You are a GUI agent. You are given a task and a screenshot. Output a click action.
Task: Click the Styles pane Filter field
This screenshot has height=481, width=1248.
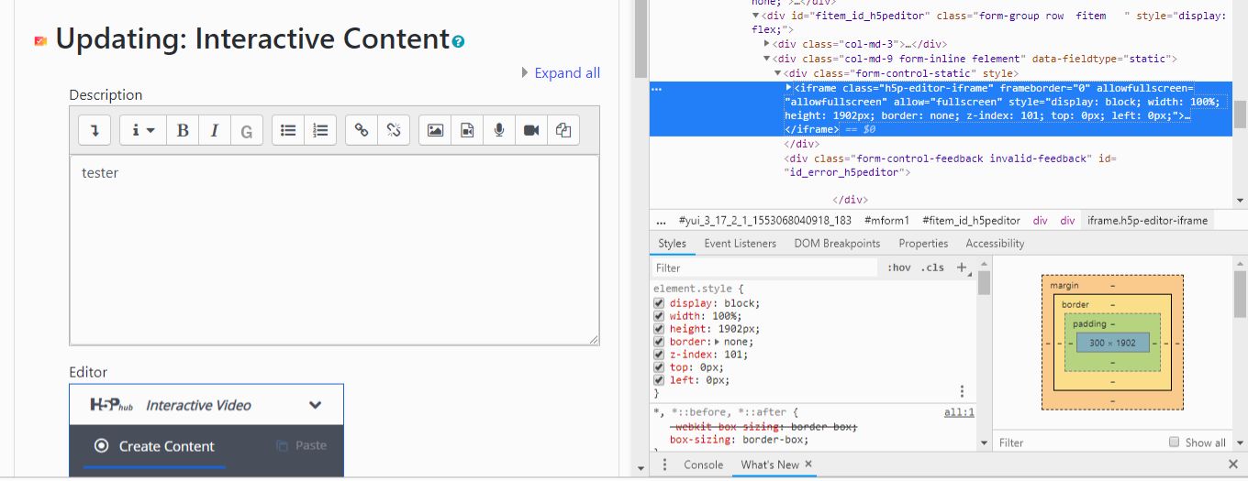pos(765,268)
